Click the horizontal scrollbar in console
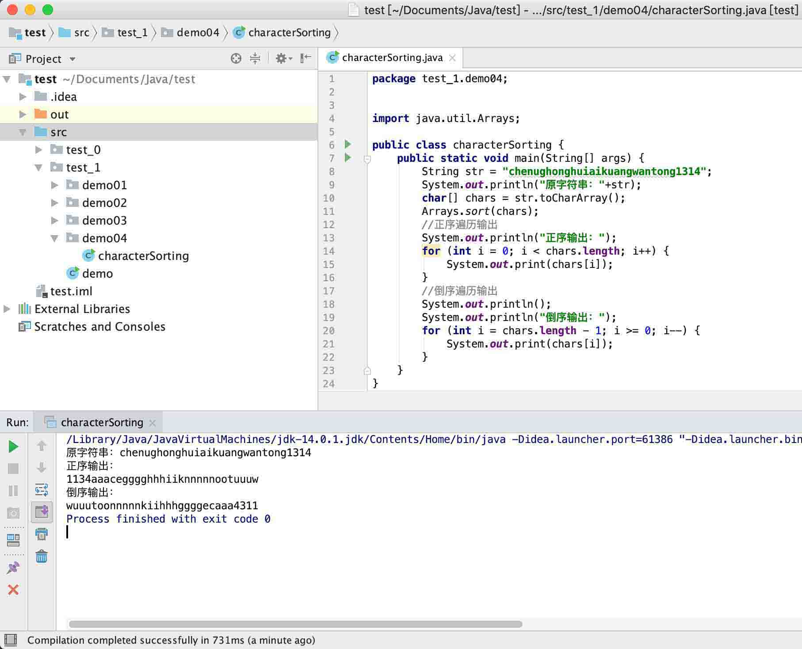This screenshot has height=649, width=802. point(295,624)
